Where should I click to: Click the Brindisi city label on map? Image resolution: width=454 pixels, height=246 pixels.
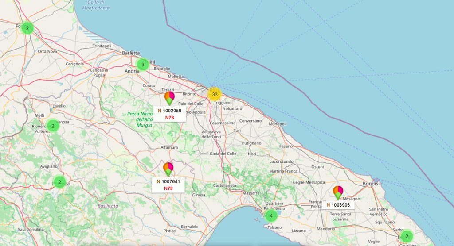pos(371,183)
